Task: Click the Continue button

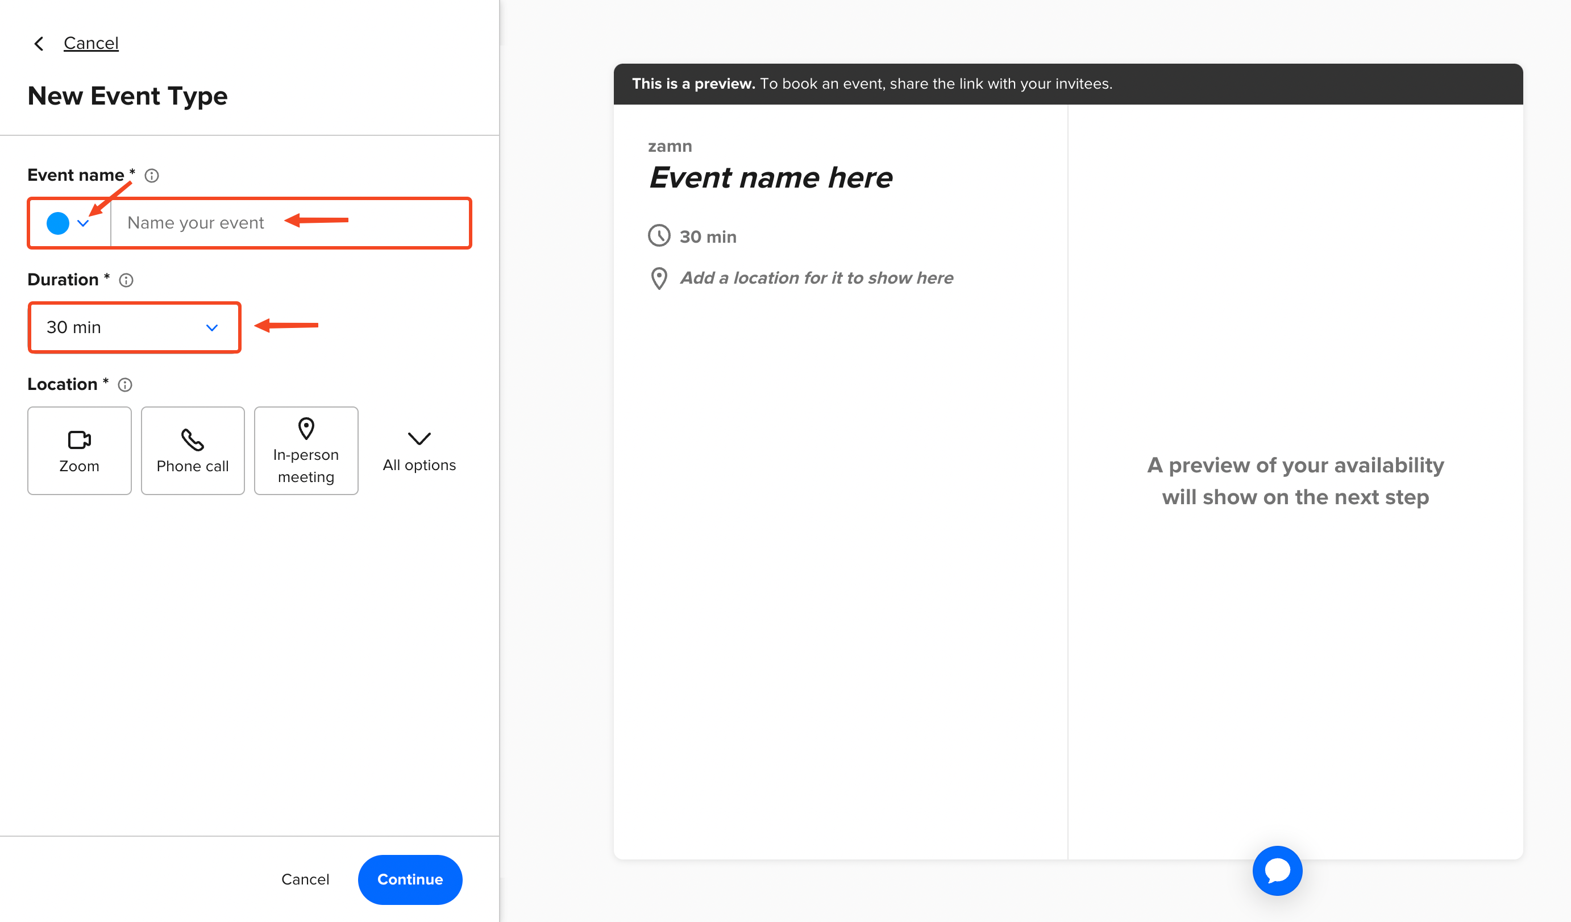Action: pos(410,879)
